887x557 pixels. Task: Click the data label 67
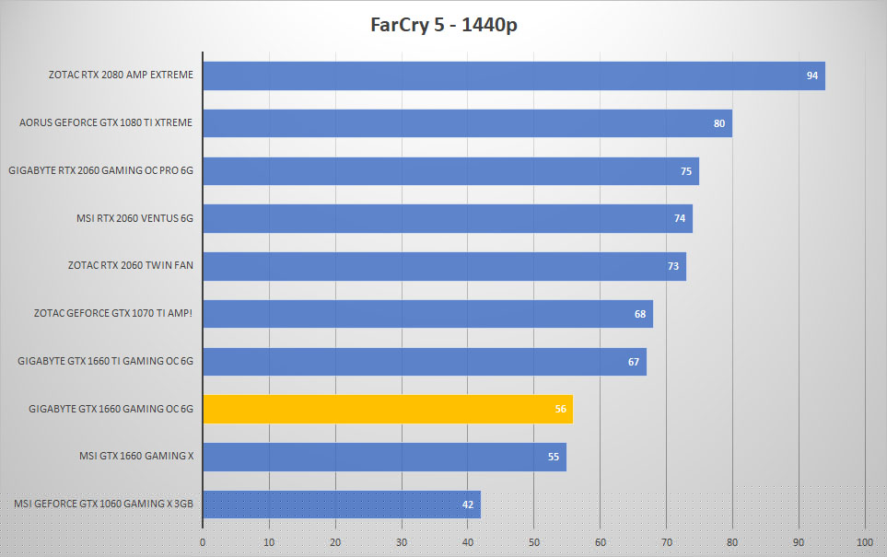coord(634,362)
